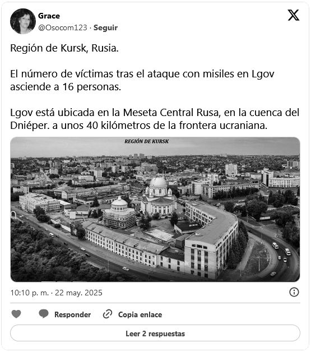The height and width of the screenshot is (352, 311).
Task: Open Grace's profile avatar picture
Action: point(23,21)
